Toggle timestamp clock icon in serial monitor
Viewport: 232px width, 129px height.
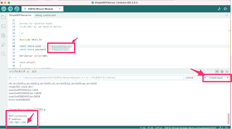(x=222, y=71)
